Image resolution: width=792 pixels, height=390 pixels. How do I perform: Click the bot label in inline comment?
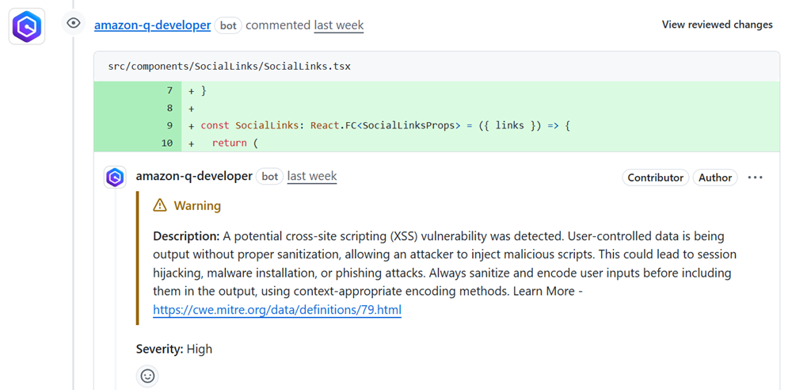(270, 177)
